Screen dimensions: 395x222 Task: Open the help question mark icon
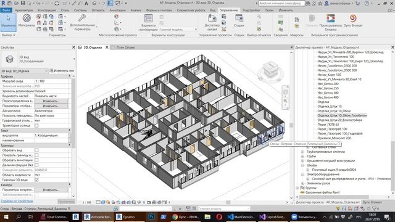click(x=367, y=3)
